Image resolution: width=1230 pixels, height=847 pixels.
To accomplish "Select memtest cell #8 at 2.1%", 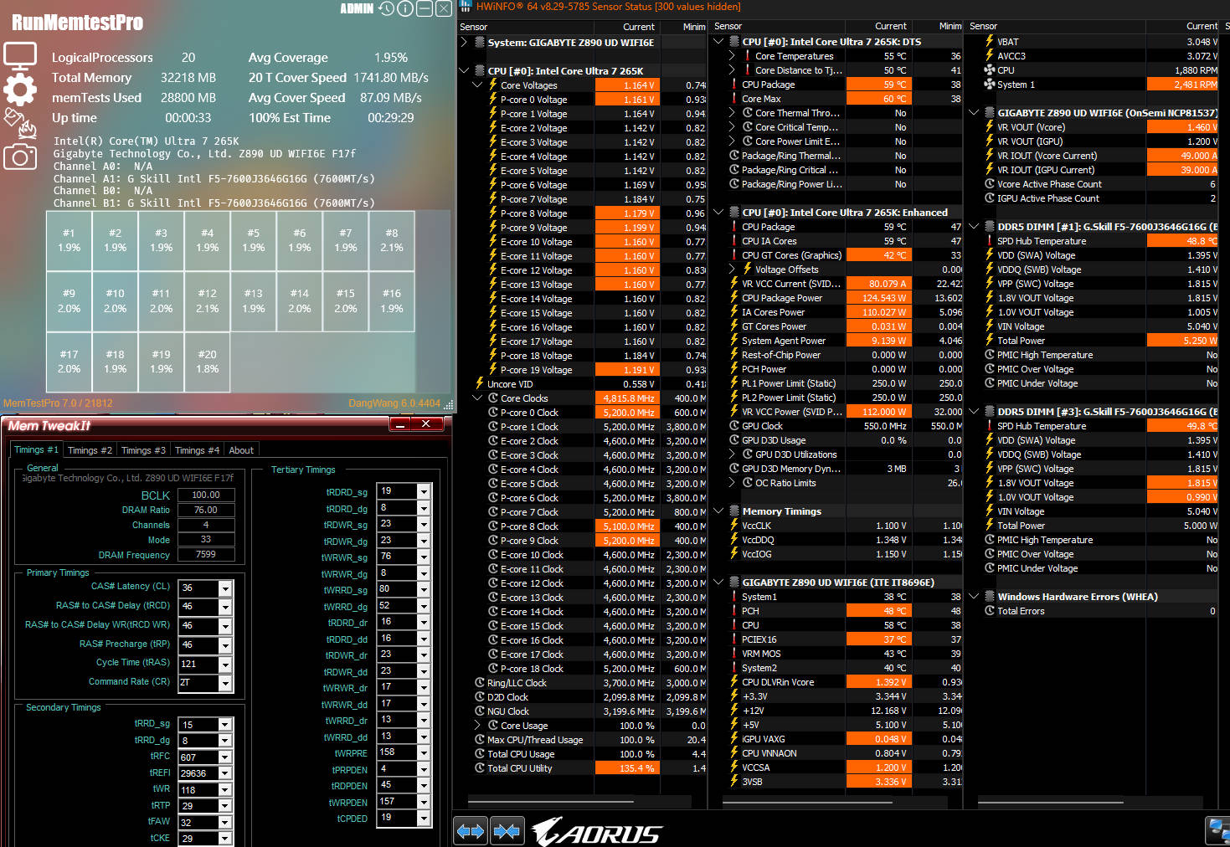I will (x=391, y=240).
